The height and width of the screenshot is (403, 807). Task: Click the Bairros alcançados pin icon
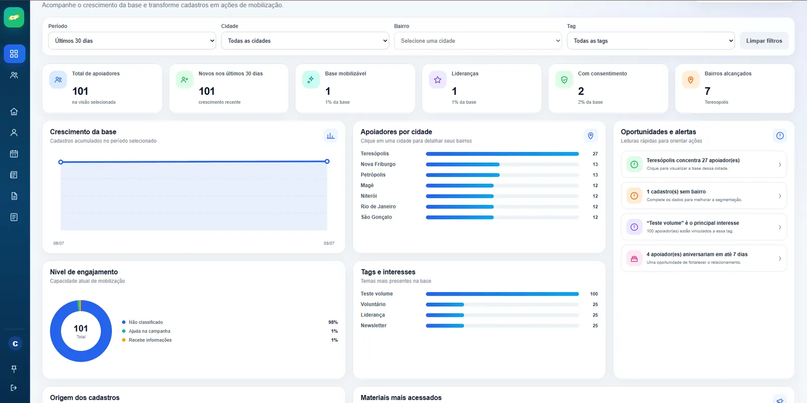[690, 80]
